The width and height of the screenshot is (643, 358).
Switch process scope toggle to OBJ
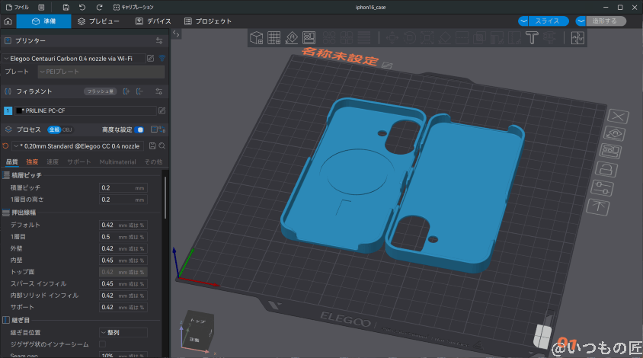67,129
